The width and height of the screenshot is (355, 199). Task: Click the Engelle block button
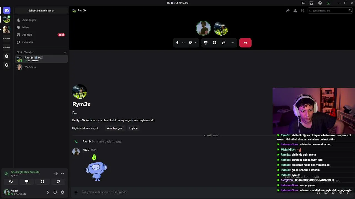[x=133, y=128]
